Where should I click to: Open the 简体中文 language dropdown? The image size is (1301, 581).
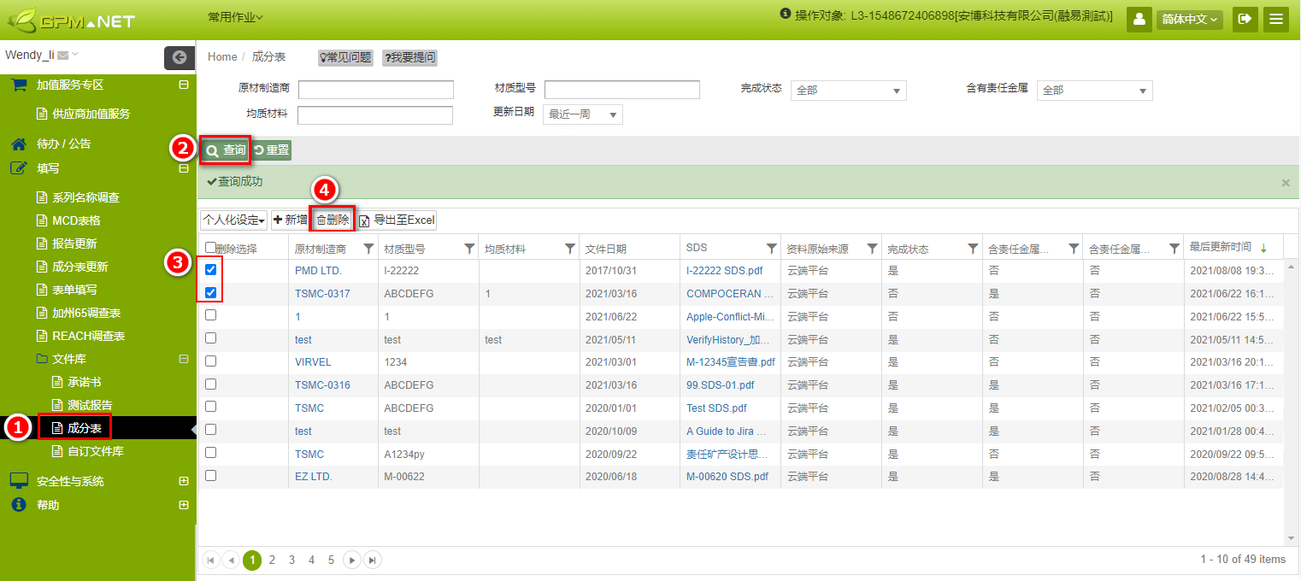[x=1190, y=19]
